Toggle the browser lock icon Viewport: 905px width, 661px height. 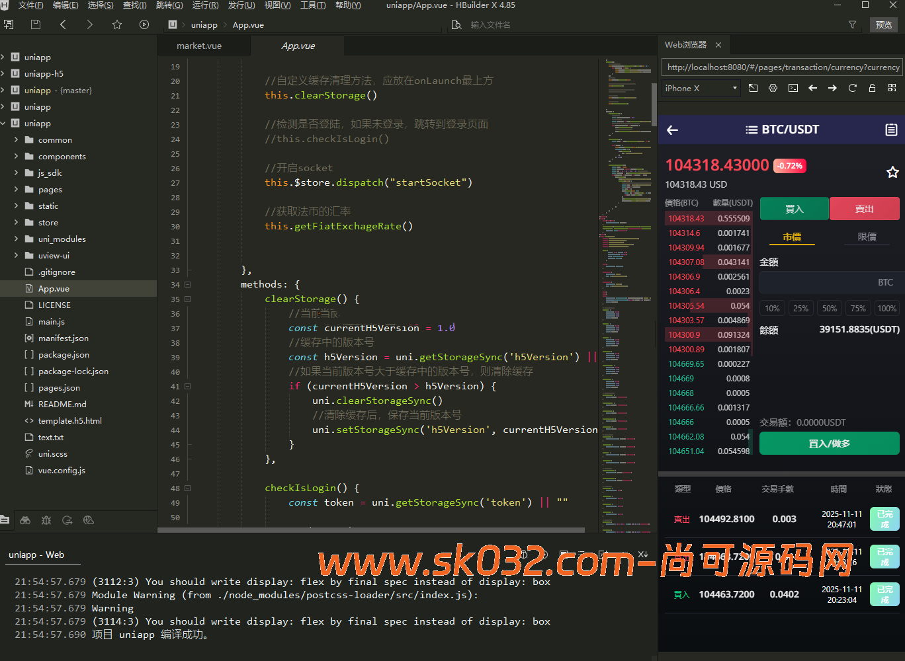[872, 88]
